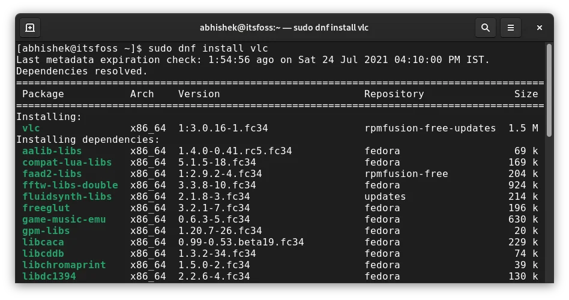Click the 'Version' column header
Screen dimensions: 569x300
tap(199, 94)
